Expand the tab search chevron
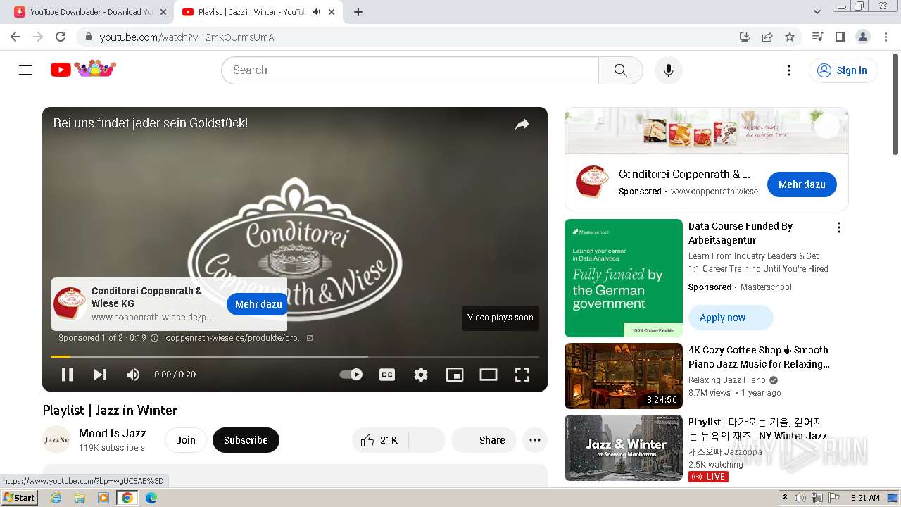 pos(817,12)
